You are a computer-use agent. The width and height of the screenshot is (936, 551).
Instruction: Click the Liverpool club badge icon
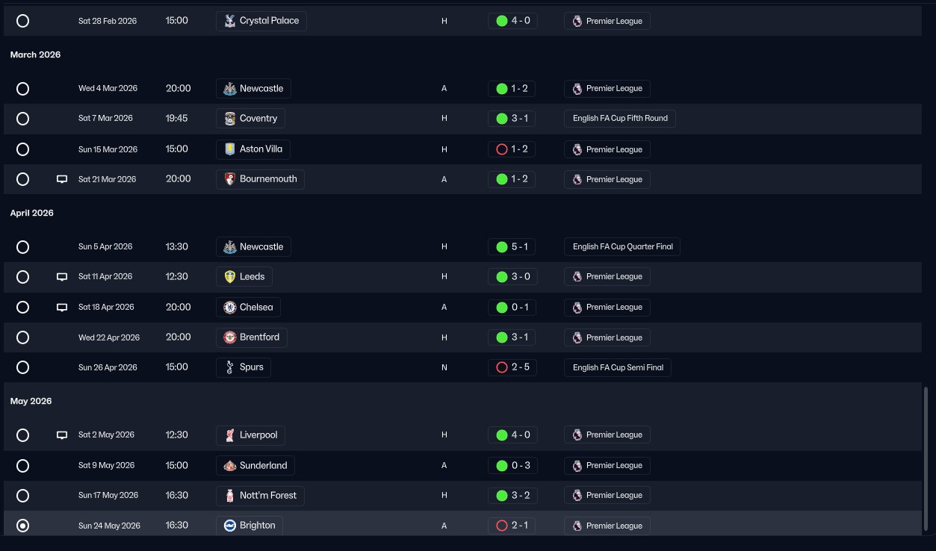(230, 435)
